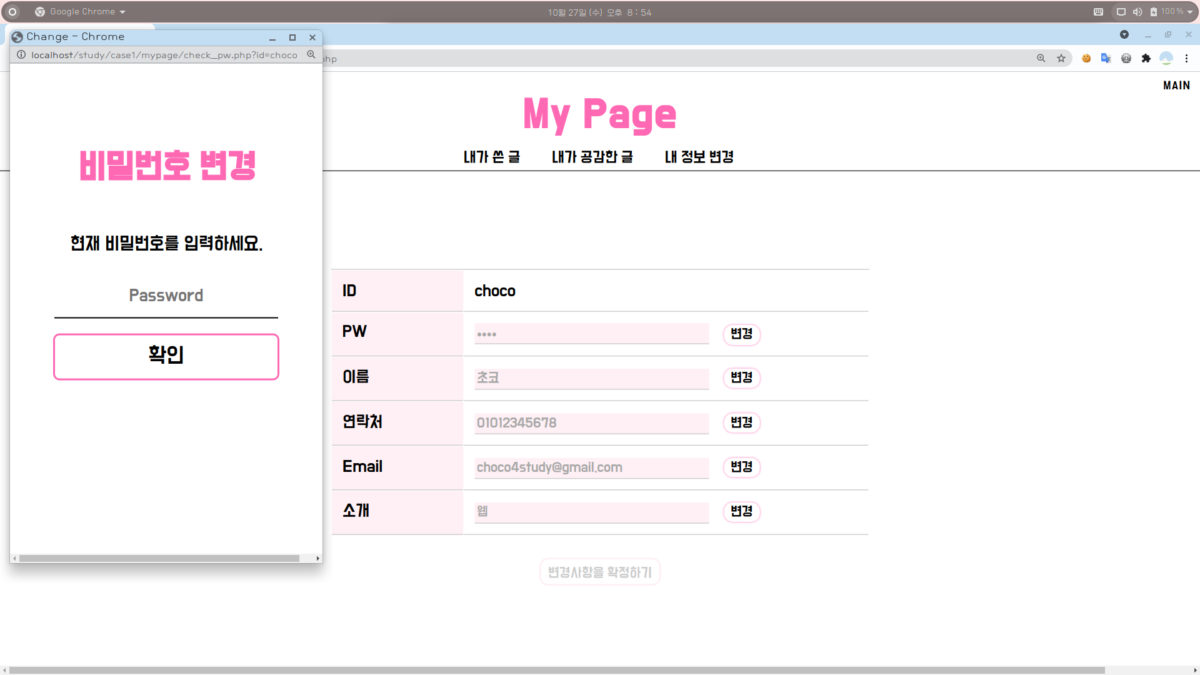The height and width of the screenshot is (675, 1200).
Task: Click the 변경 button next to Email
Action: tap(741, 467)
